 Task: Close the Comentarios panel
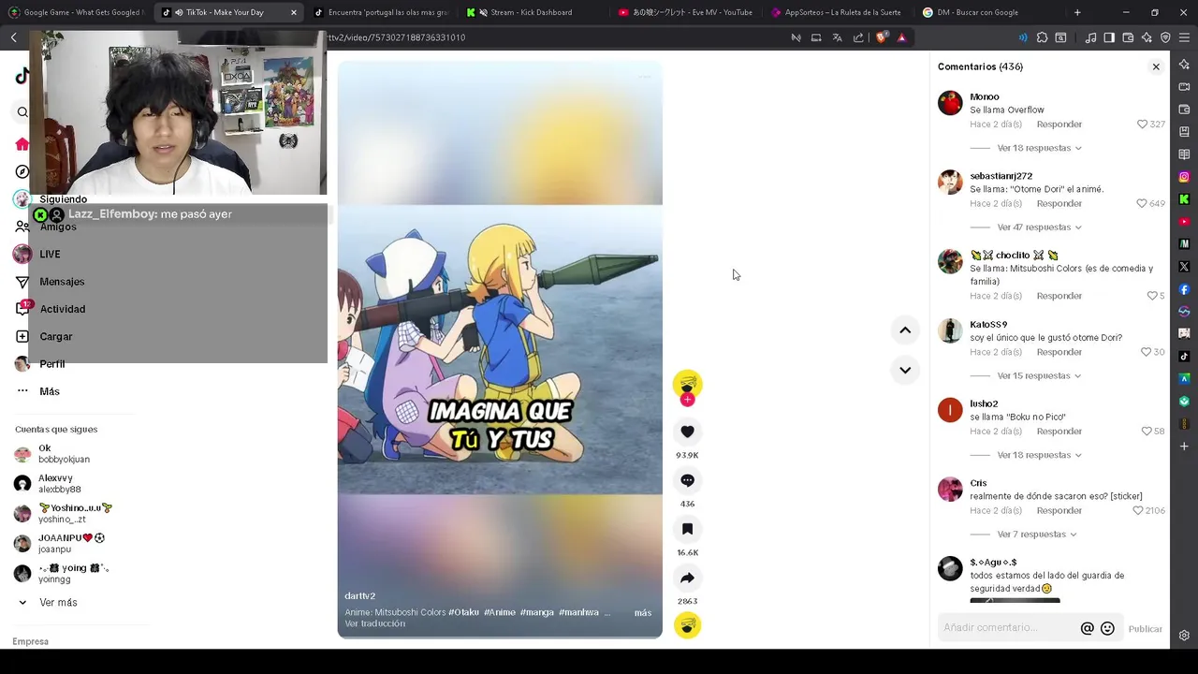point(1156,66)
